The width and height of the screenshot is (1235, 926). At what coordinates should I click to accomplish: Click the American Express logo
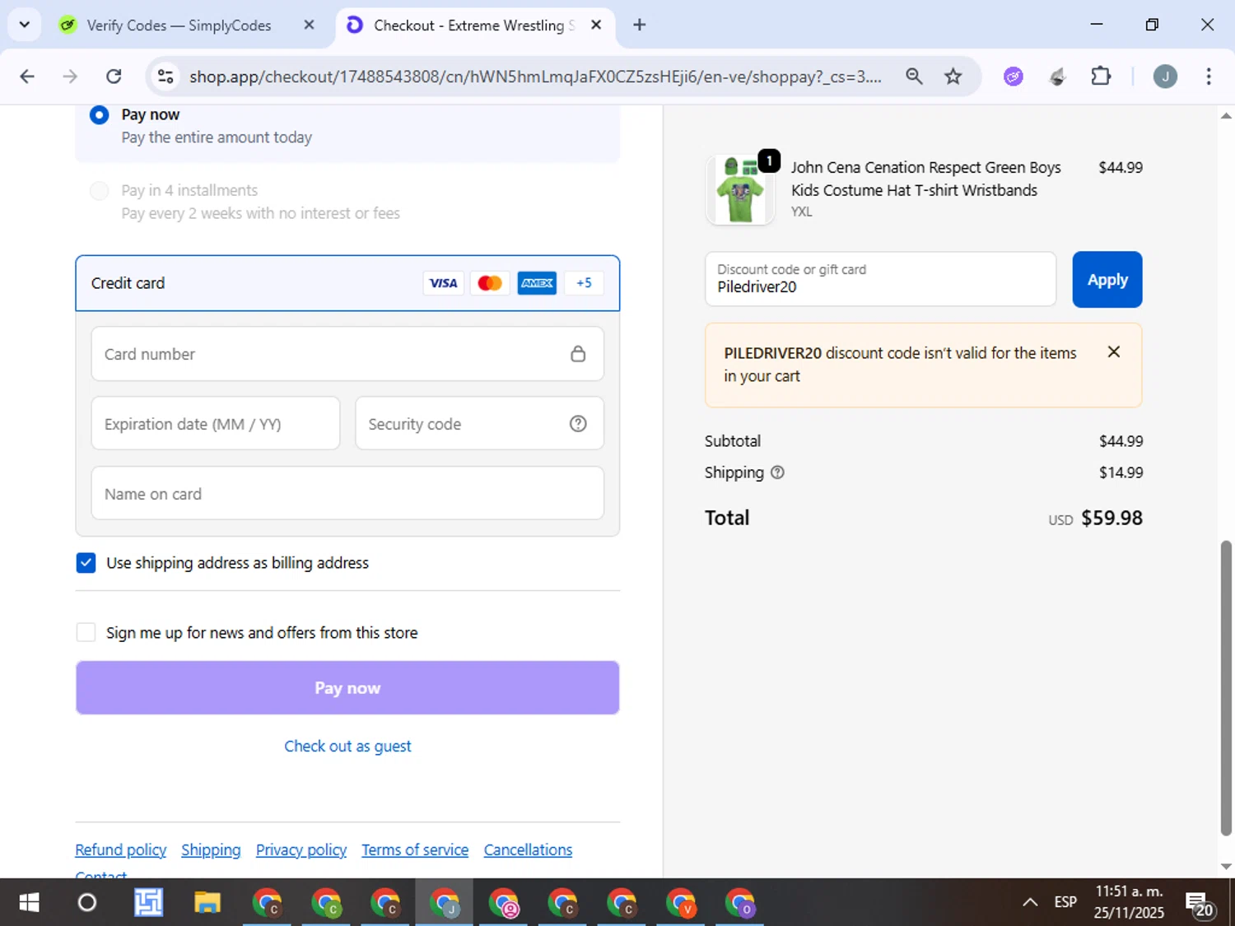537,283
